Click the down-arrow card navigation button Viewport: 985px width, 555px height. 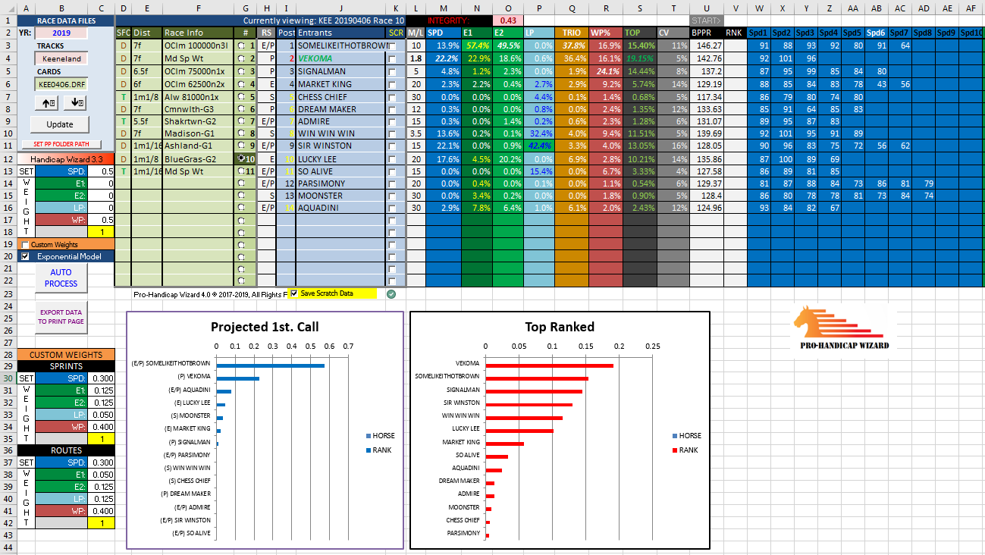[77, 103]
